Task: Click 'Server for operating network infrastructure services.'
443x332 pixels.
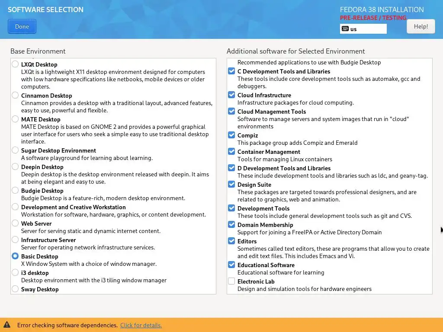Action: (88, 247)
